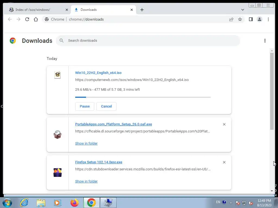Pause the Win10 ISO download
This screenshot has width=278, height=208.
(x=85, y=106)
